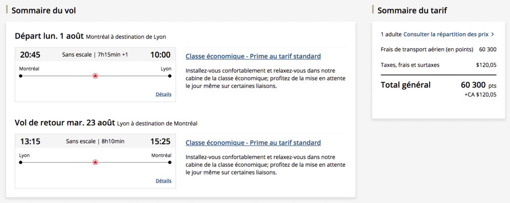Open 'Consulter la répartition des prix' link
The image size is (510, 203).
(x=446, y=34)
